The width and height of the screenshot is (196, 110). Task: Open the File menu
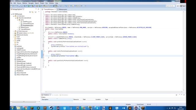(11, 3)
